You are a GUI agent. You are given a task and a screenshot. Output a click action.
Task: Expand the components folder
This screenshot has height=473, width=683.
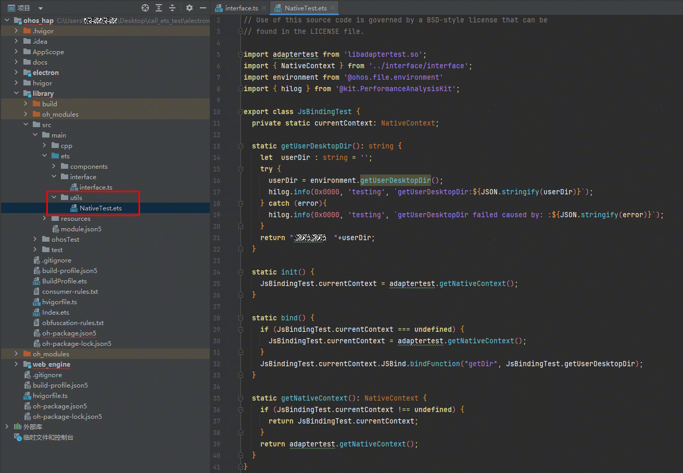pyautogui.click(x=54, y=167)
